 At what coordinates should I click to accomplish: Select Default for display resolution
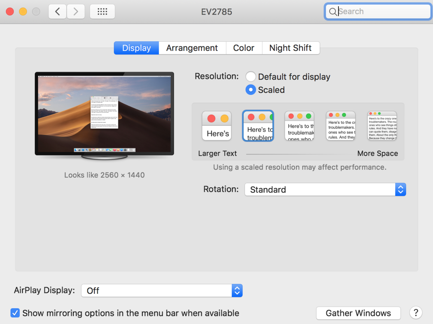tap(251, 76)
